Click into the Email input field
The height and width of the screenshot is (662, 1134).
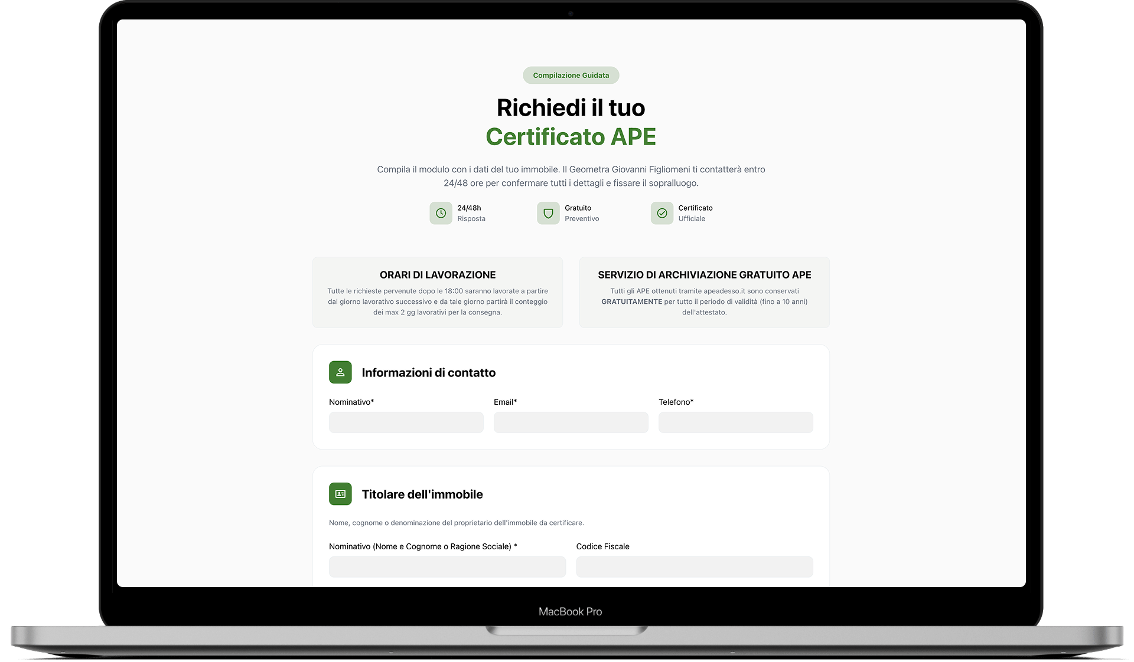[x=571, y=422]
